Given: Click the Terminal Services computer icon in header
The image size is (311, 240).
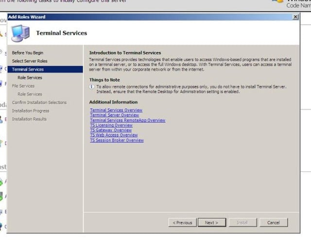Looking at the screenshot, I should pos(20,33).
